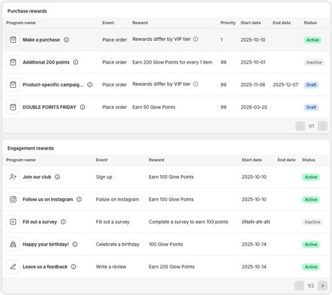Viewport: 332px width, 295px height.
Task: Open the Product-specific campaign program
Action: [x=53, y=84]
